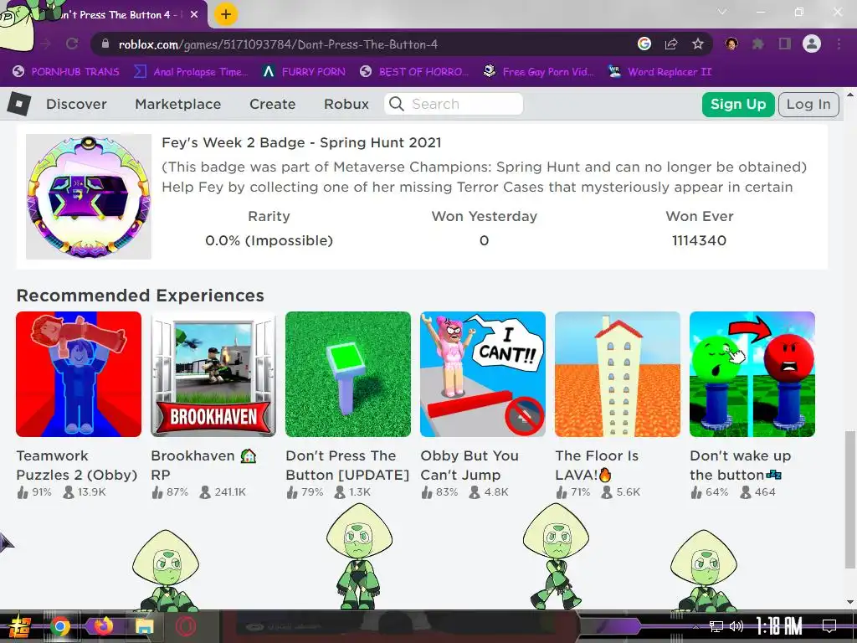Reload the page with the refresh icon
This screenshot has width=857, height=643.
72,44
